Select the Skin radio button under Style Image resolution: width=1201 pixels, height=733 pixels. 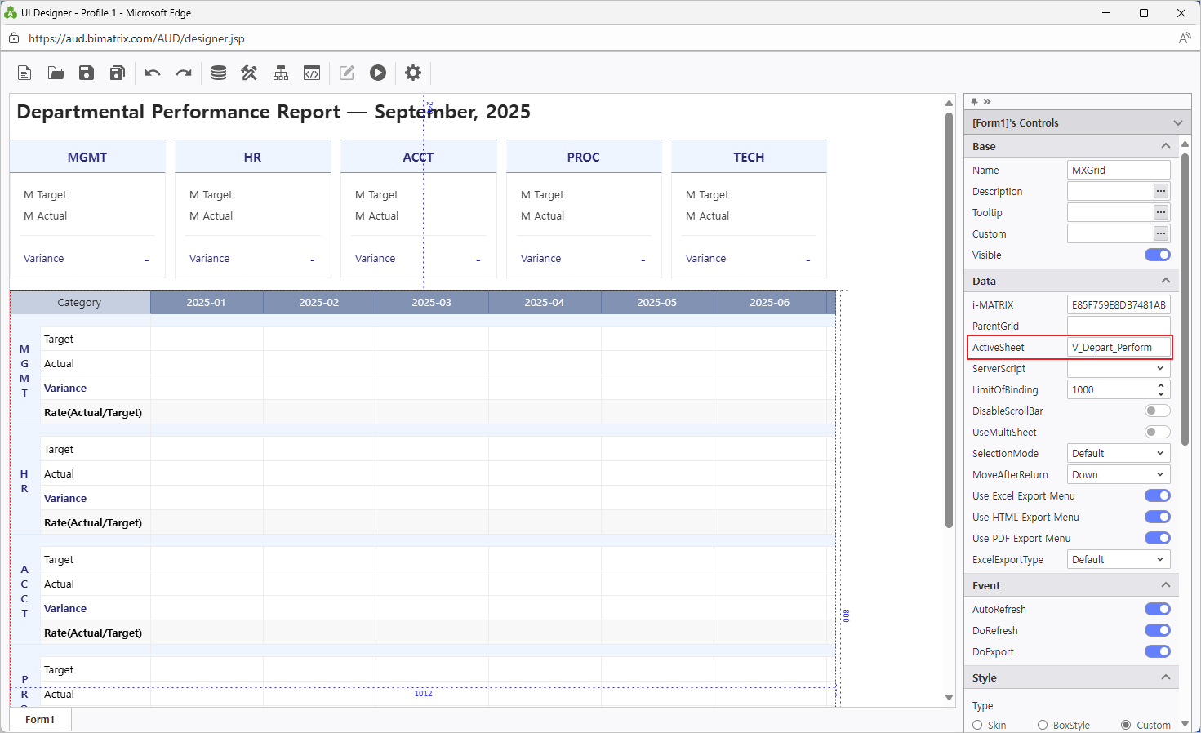(x=976, y=725)
